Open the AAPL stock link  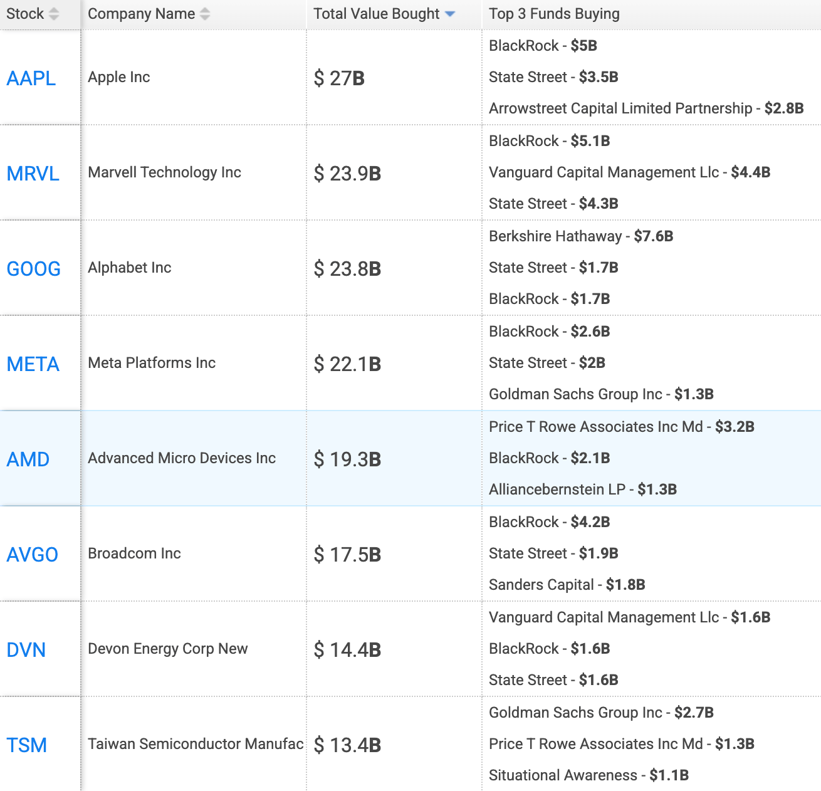[x=31, y=78]
